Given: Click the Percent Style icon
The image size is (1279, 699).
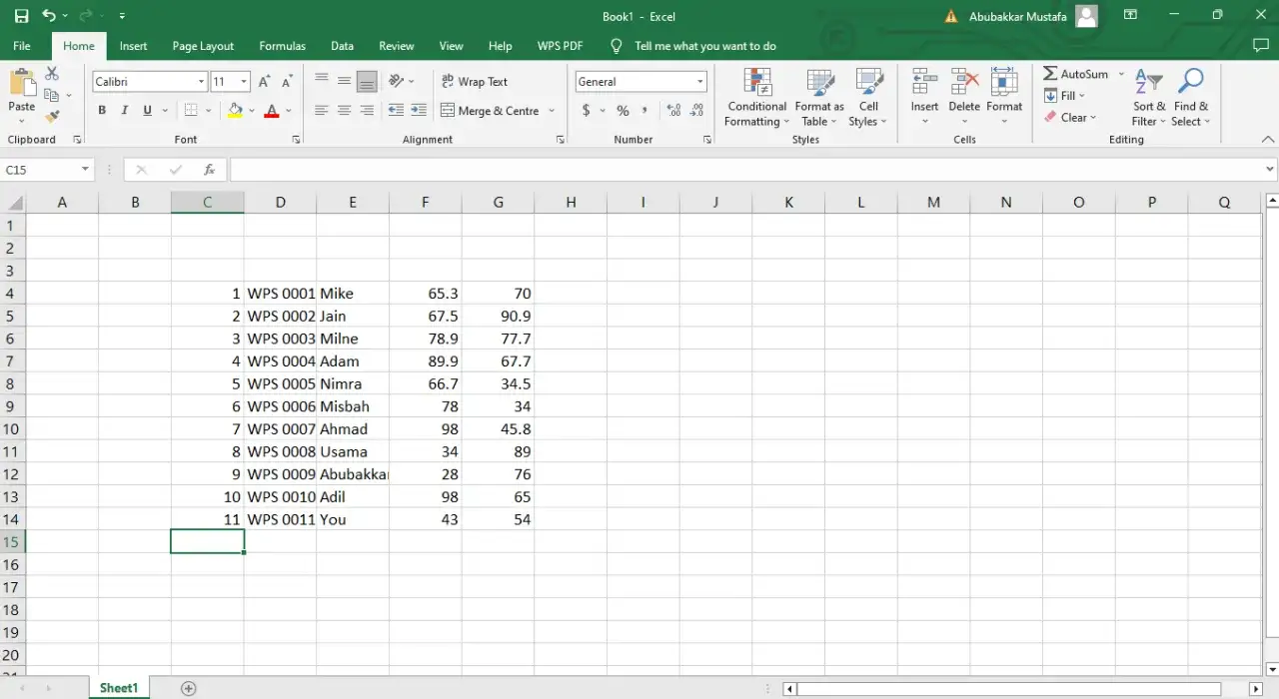Looking at the screenshot, I should 623,111.
